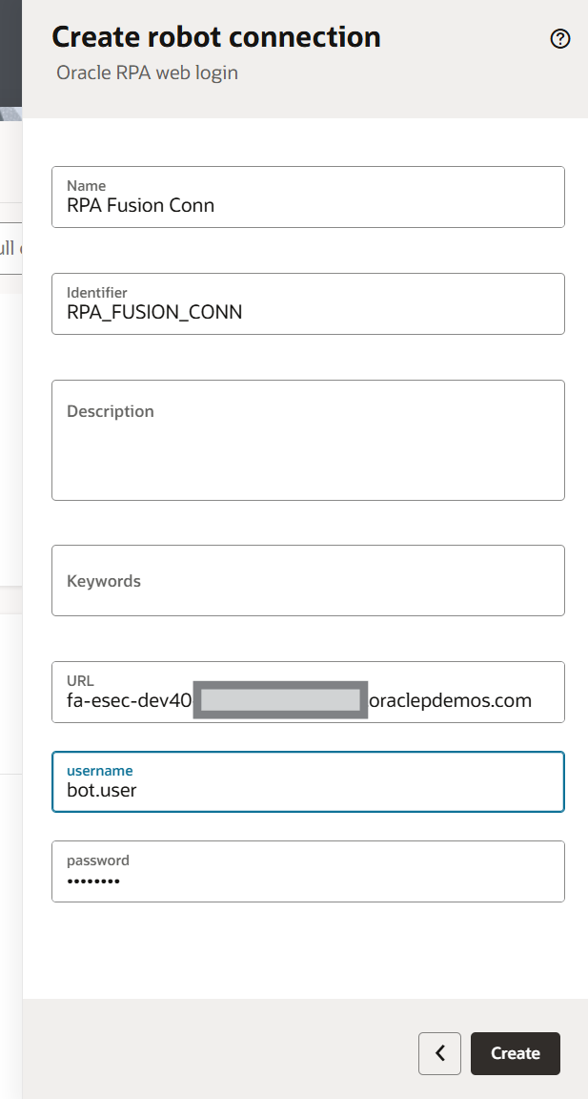Screen dimensions: 588x1099
Task: Focus the Name field containing RPA Fusion Conn
Action: click(x=308, y=204)
